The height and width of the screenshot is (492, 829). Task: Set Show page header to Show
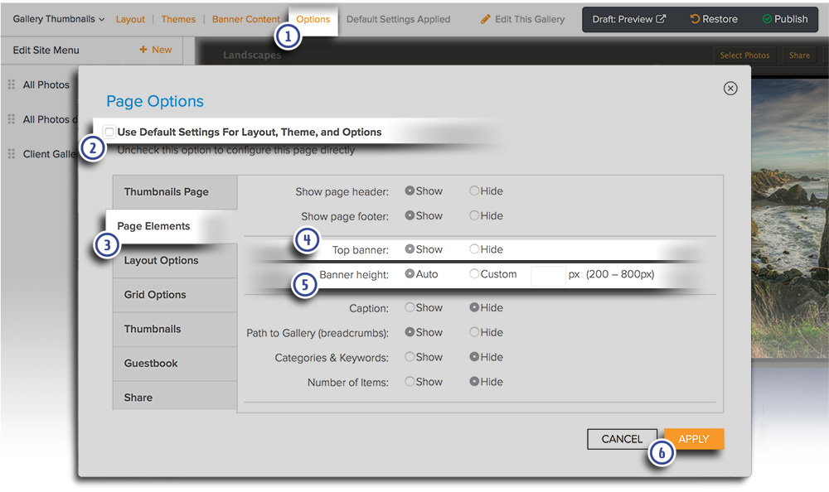click(410, 191)
